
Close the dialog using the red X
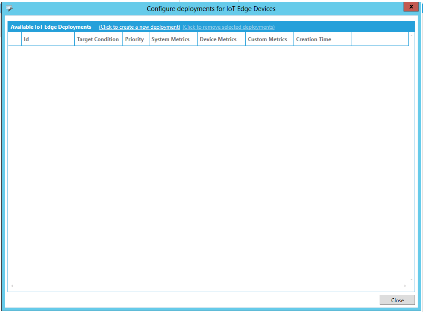(411, 7)
